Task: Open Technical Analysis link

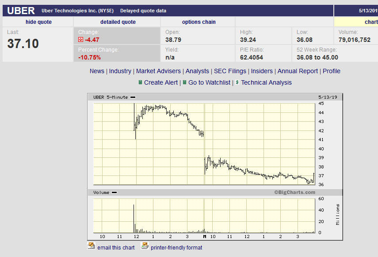Action: 267,82
